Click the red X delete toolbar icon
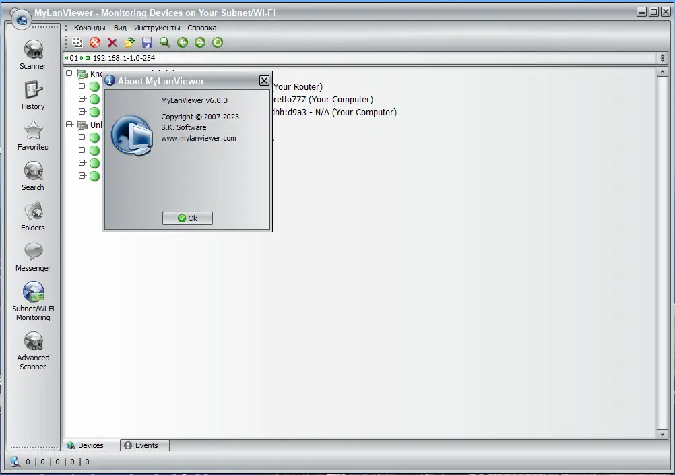This screenshot has height=475, width=675. click(112, 42)
